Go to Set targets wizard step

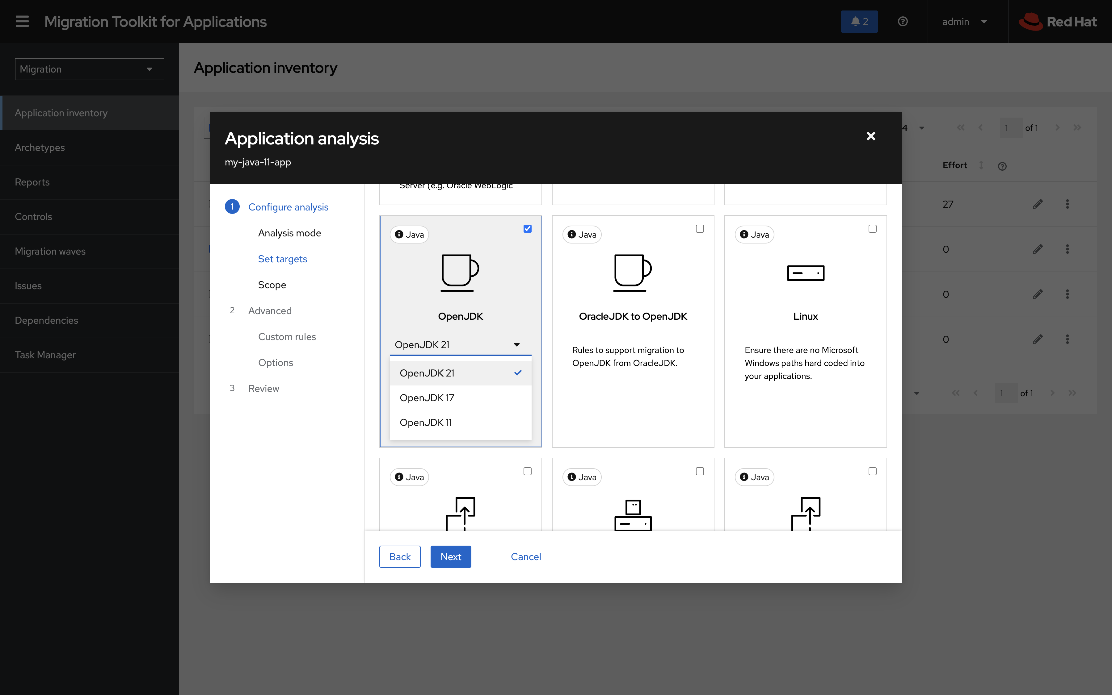[283, 259]
